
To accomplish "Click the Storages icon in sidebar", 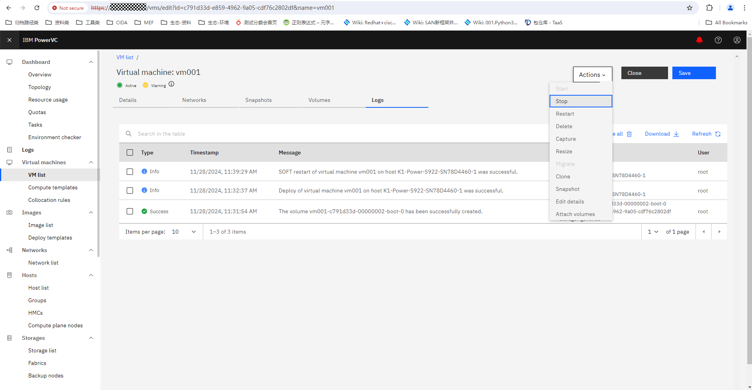I will point(9,338).
